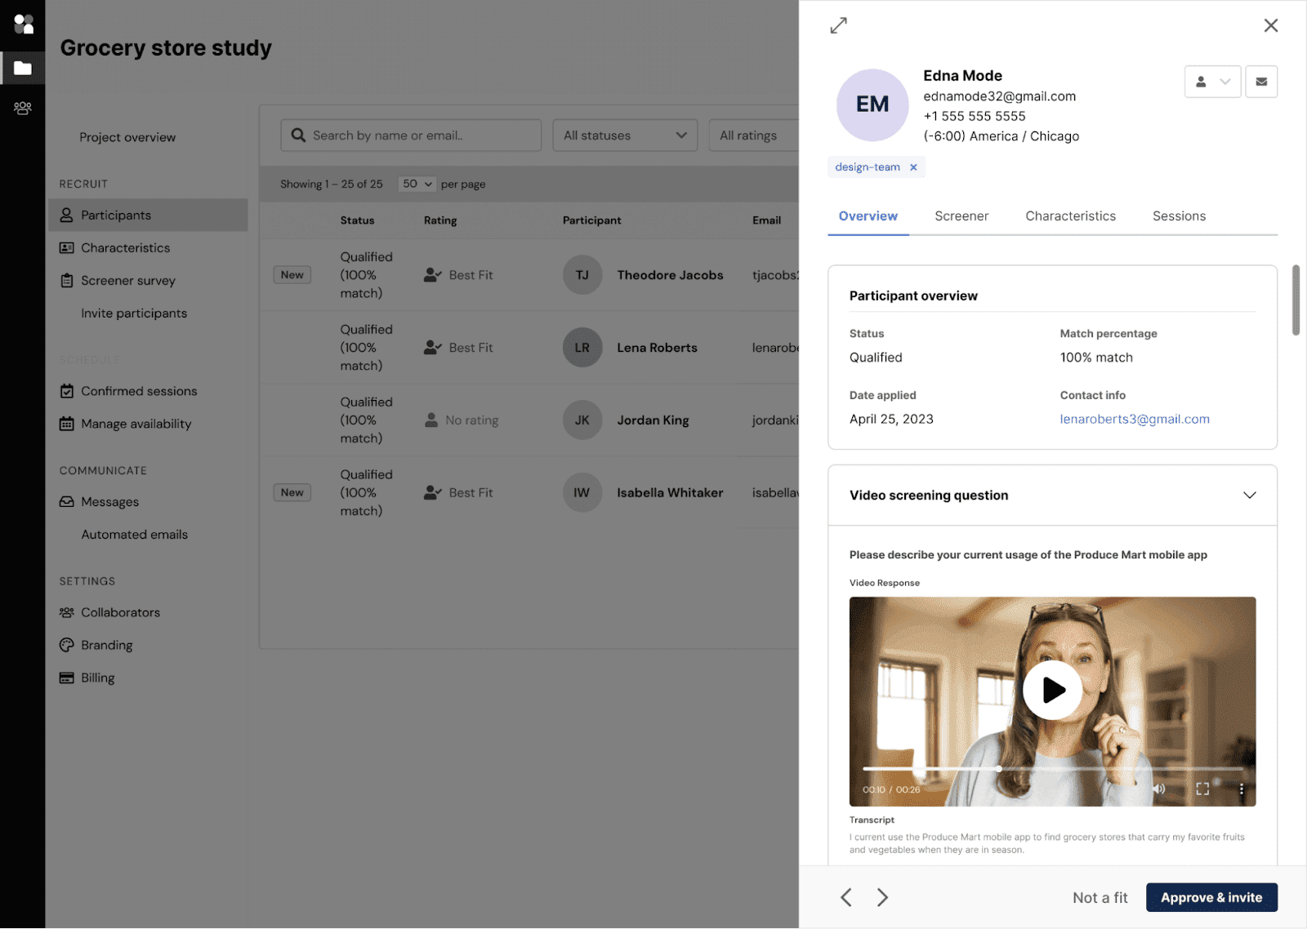This screenshot has width=1307, height=929.
Task: Open the Participants icon in the left sidebar
Action: 65,215
